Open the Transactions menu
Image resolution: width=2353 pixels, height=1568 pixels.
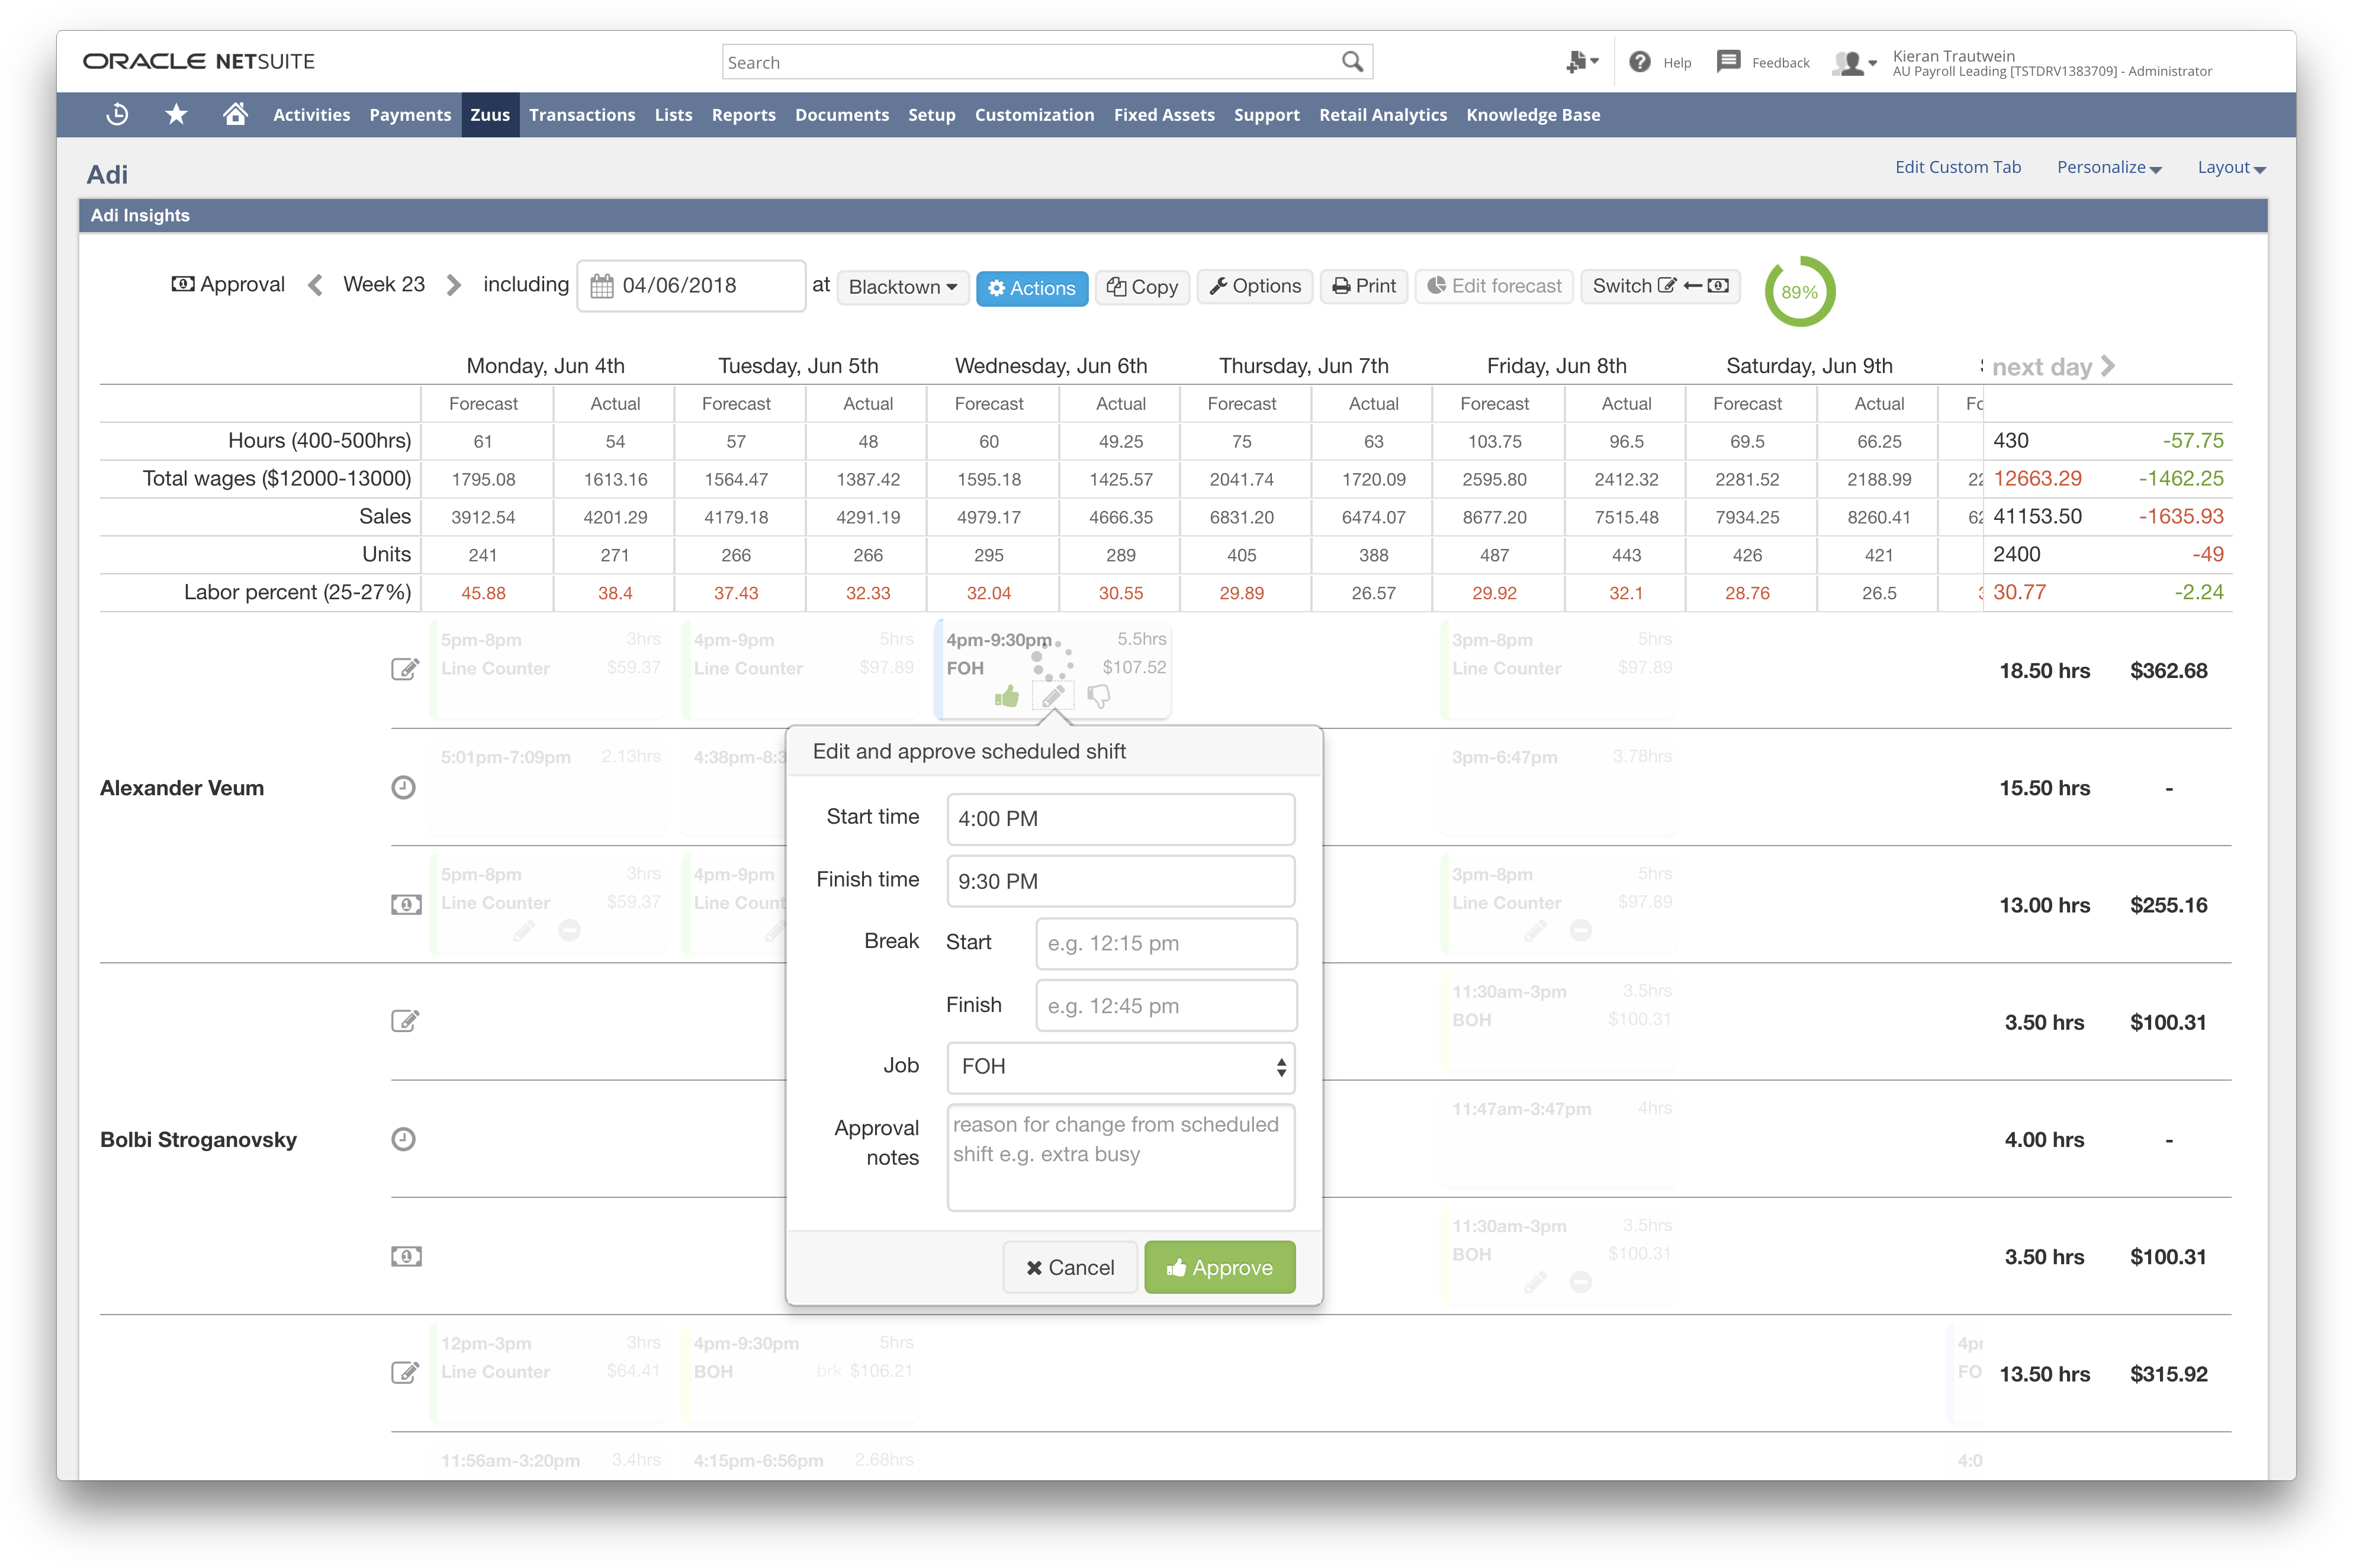coord(582,115)
